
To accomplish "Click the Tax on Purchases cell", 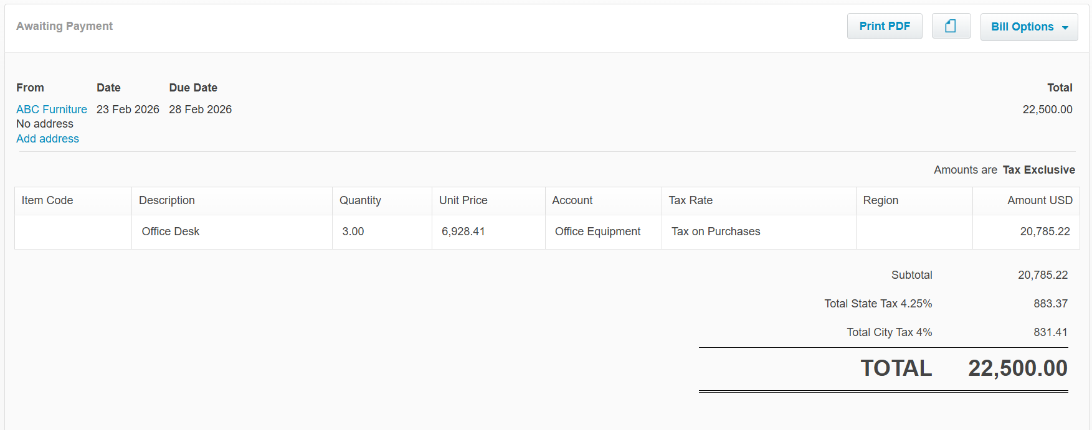I will tap(716, 231).
